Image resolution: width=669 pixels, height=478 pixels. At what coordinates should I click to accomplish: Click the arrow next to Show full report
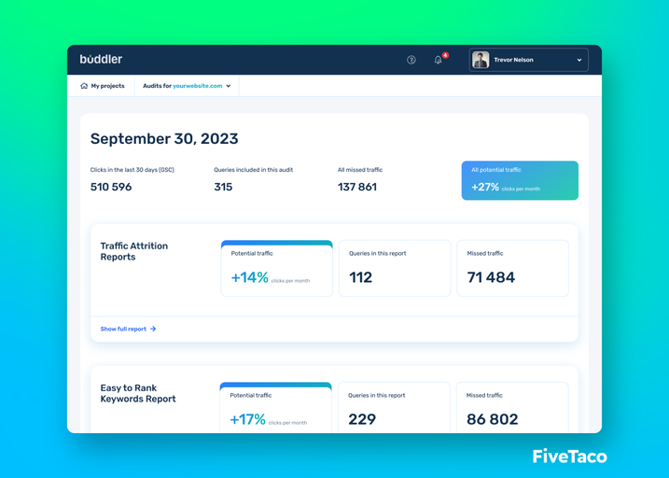pyautogui.click(x=153, y=329)
